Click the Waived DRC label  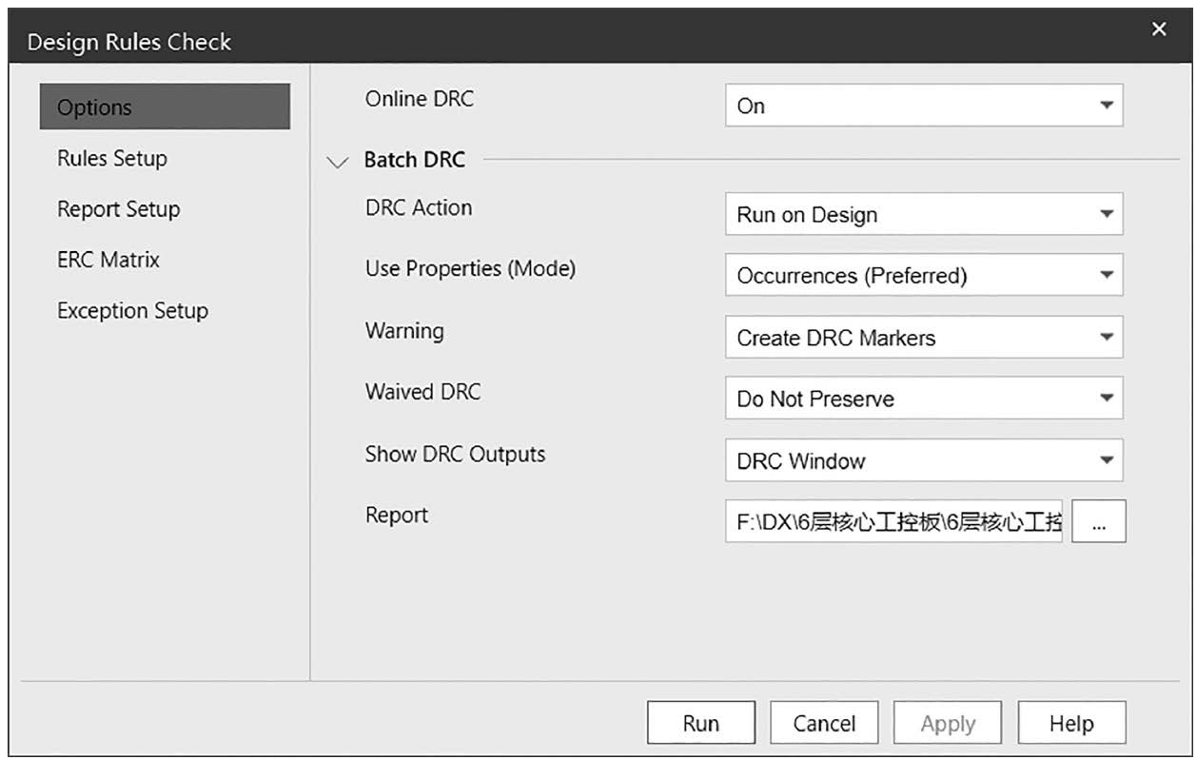[422, 392]
